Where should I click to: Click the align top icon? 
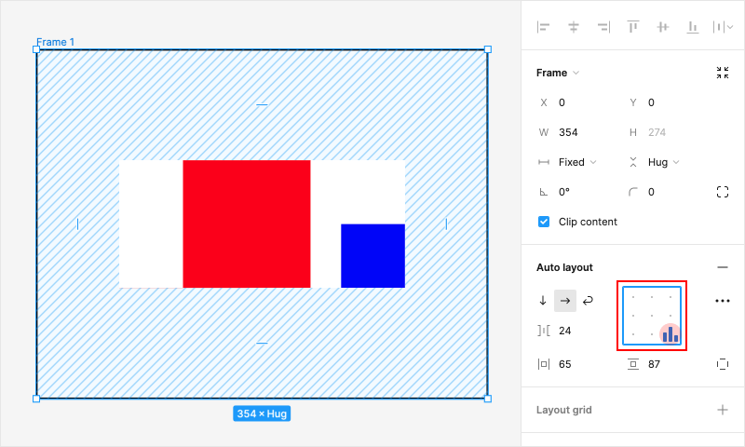pyautogui.click(x=633, y=27)
